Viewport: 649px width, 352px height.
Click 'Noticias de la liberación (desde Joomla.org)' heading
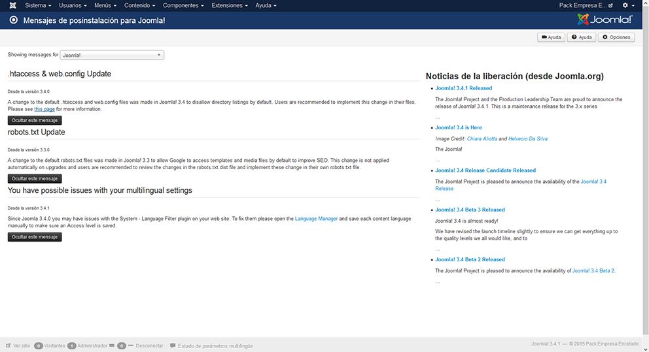point(514,76)
